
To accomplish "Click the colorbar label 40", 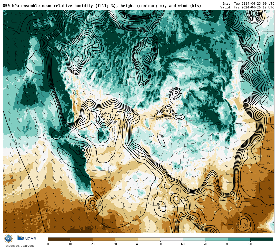I will (x=138, y=244).
